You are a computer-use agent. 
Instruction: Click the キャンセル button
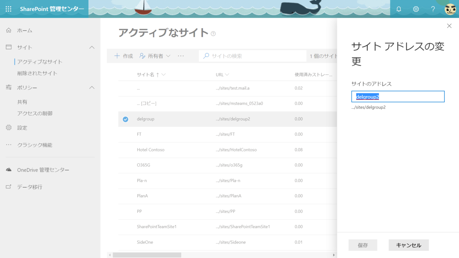(x=409, y=245)
